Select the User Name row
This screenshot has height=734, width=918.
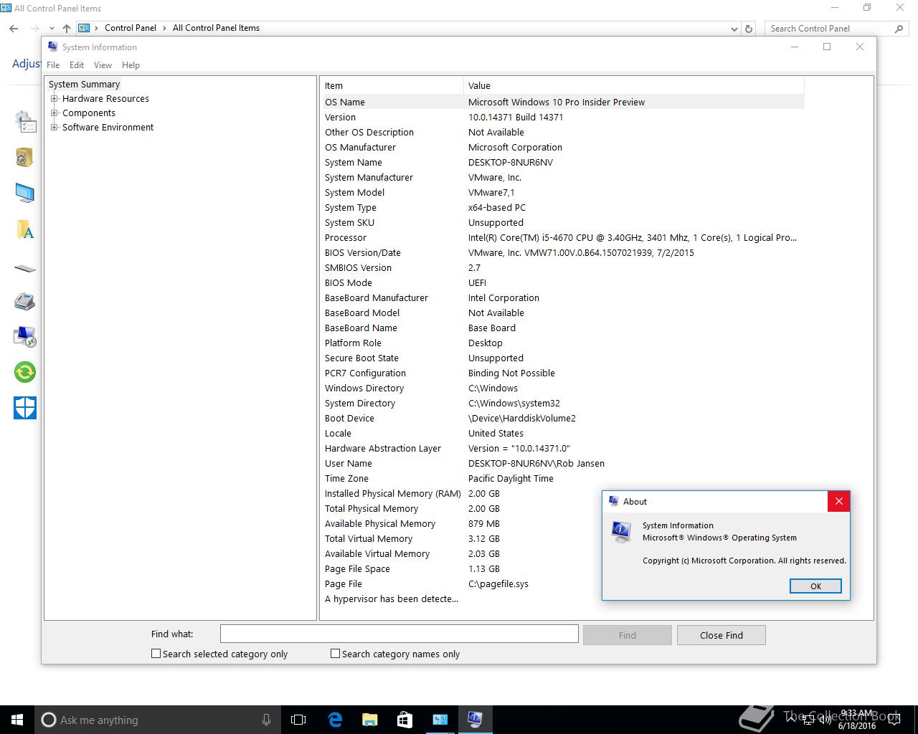[563, 463]
